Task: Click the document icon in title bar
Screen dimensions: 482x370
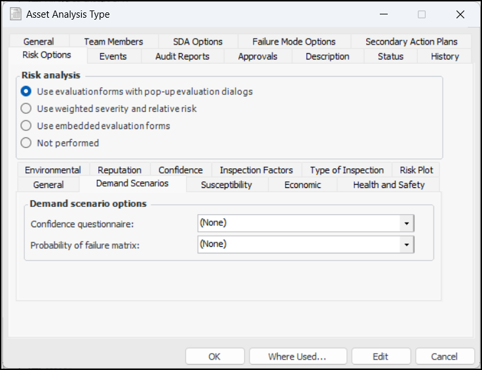Action: pos(15,14)
